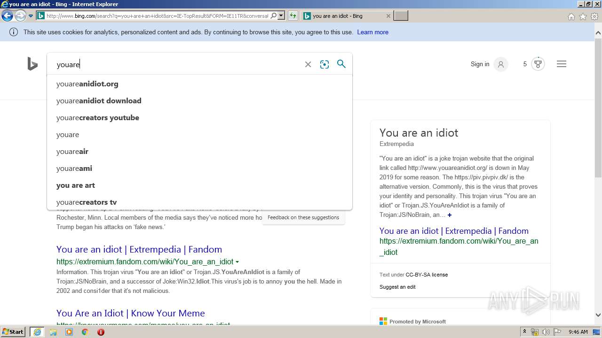Click the IE Home icon
The height and width of the screenshot is (338, 602).
click(571, 16)
